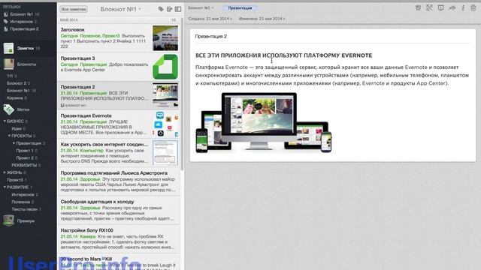Click the note title field Презентация 2

tap(332, 37)
